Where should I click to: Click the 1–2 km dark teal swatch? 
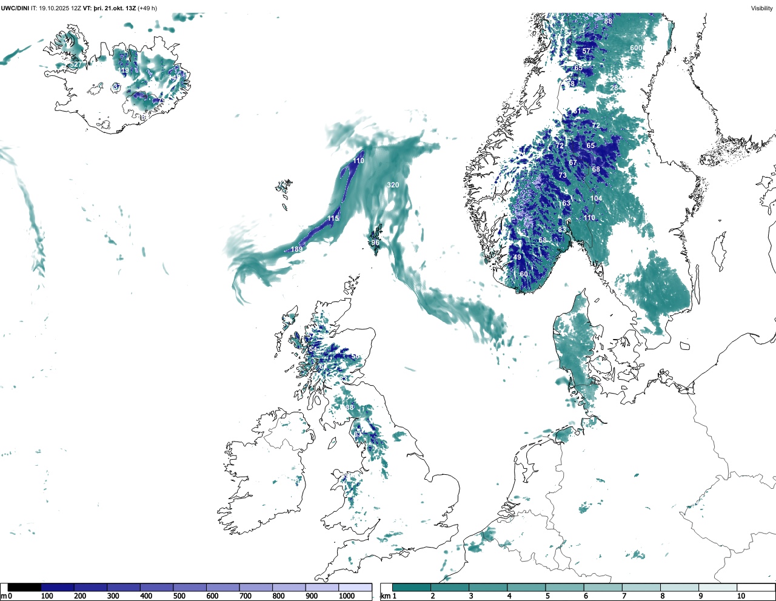pos(412,587)
